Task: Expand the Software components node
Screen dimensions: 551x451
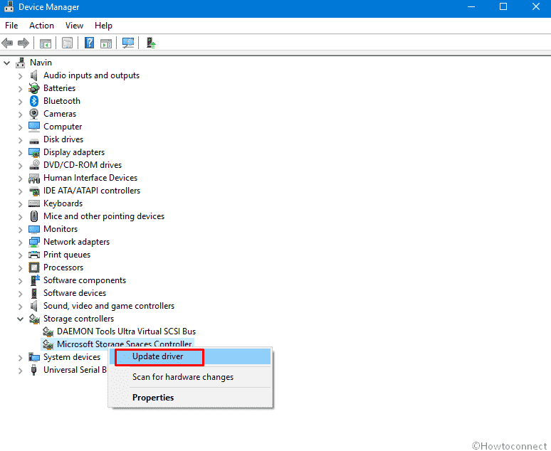Action: coord(21,281)
